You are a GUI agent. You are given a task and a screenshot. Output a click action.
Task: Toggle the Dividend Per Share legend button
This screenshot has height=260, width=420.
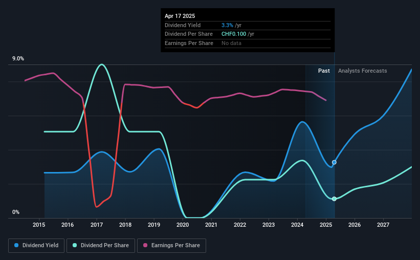pos(101,246)
